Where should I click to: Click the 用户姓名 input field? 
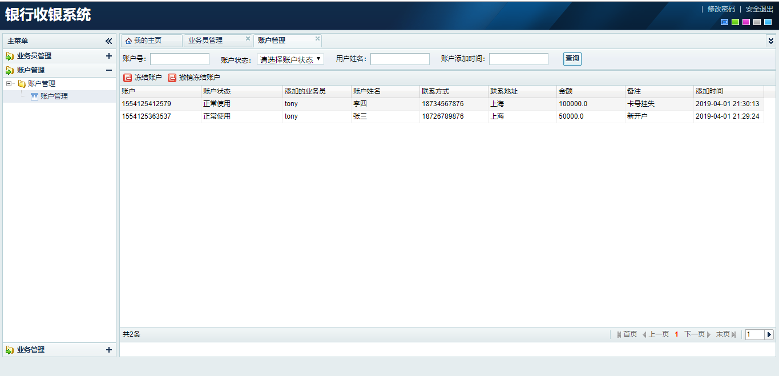click(400, 59)
